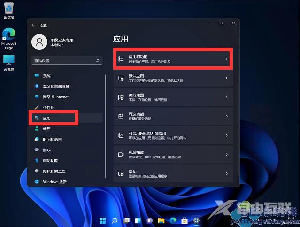Image resolution: width=300 pixels, height=227 pixels.
Task: Select 应用 category in sidebar
Action: (67, 118)
